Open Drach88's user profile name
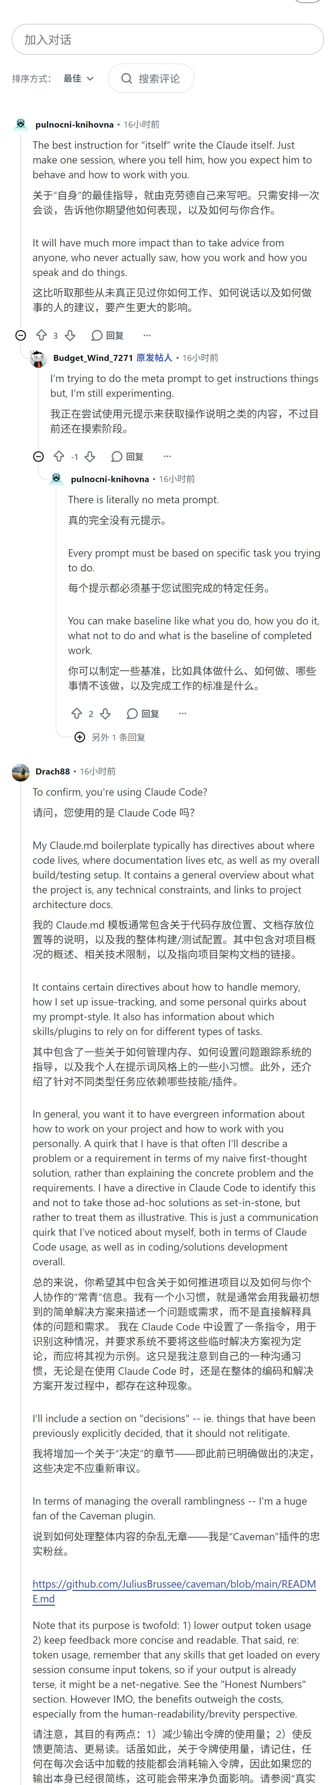The width and height of the screenshot is (329, 1785). click(53, 771)
